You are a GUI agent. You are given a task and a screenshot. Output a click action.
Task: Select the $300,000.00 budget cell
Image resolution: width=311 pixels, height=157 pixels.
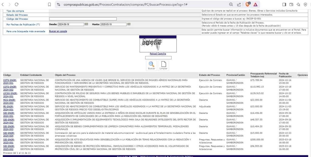[x=257, y=140]
